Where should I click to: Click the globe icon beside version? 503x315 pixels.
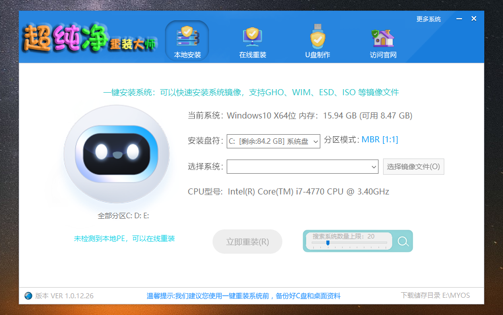click(28, 296)
